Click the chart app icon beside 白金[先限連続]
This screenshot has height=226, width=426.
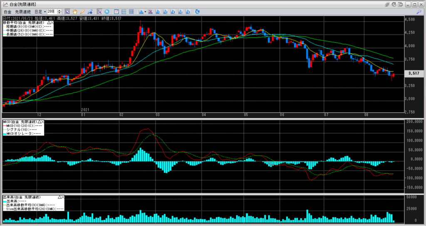pos(5,4)
